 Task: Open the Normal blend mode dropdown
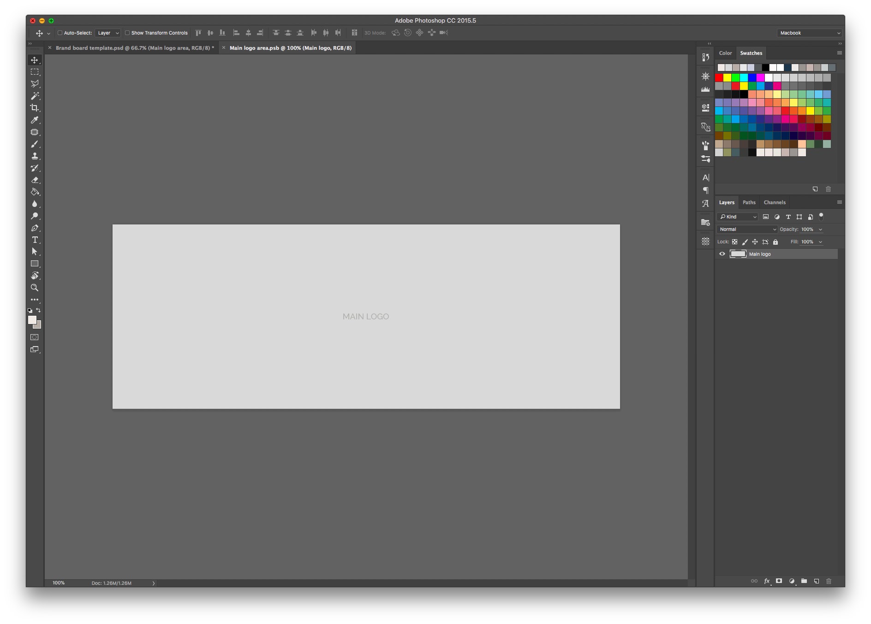pyautogui.click(x=747, y=229)
